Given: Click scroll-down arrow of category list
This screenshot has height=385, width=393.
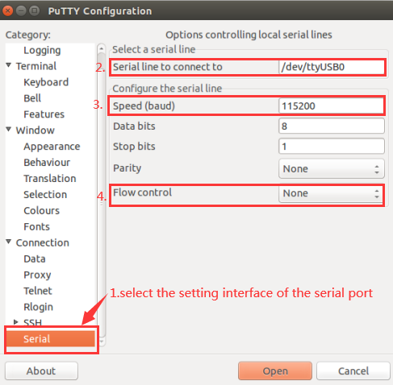Looking at the screenshot, I should (102, 342).
